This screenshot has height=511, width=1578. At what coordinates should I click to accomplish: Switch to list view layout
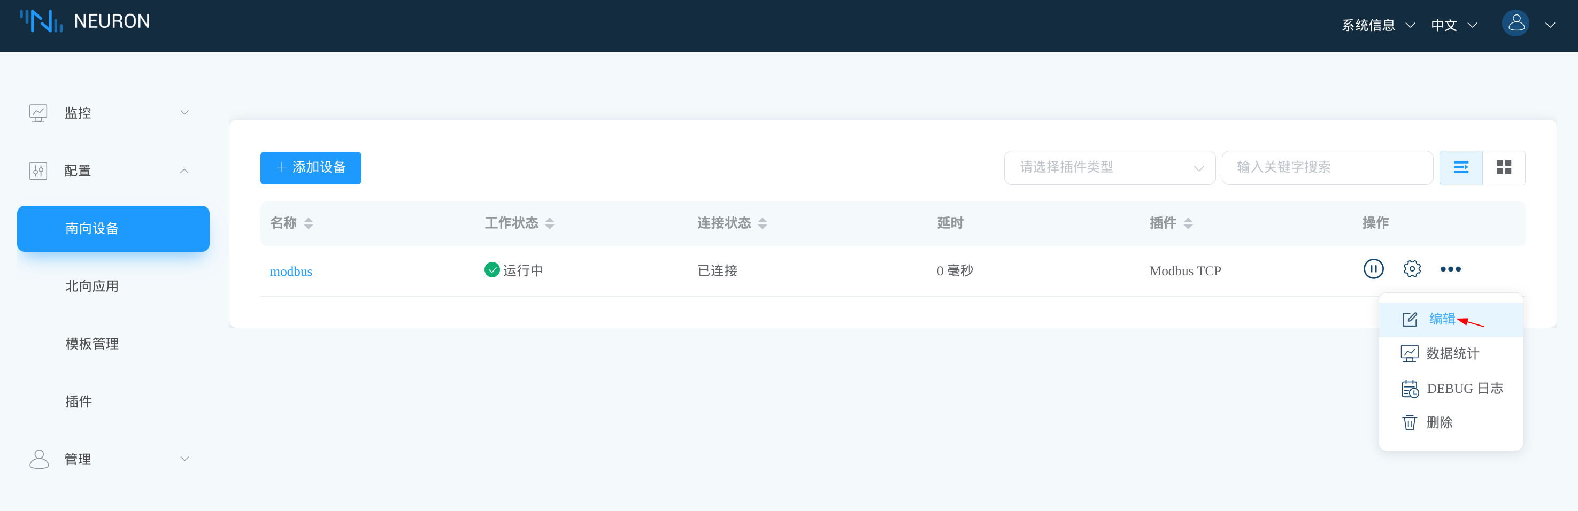tap(1460, 168)
